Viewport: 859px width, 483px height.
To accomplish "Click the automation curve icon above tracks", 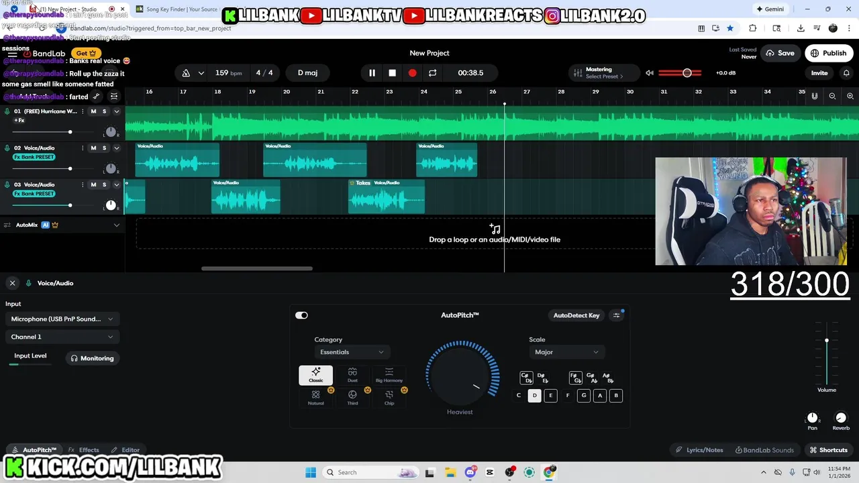I will click(x=96, y=97).
